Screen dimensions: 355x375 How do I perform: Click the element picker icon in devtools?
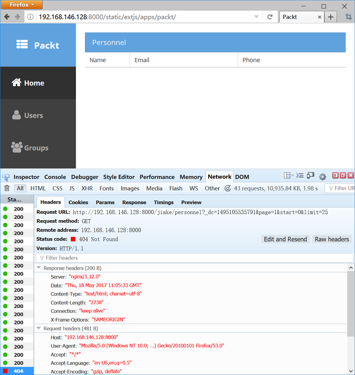[6, 177]
